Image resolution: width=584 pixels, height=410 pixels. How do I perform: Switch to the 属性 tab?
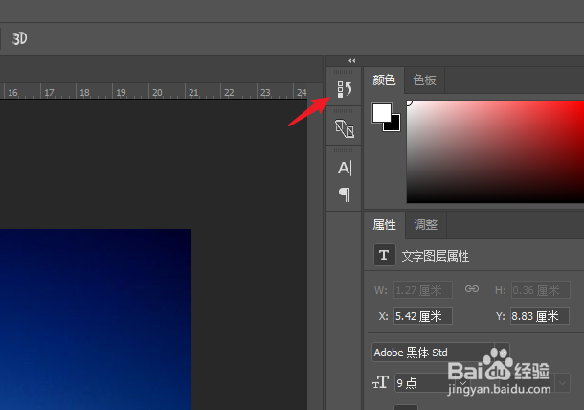pyautogui.click(x=384, y=225)
